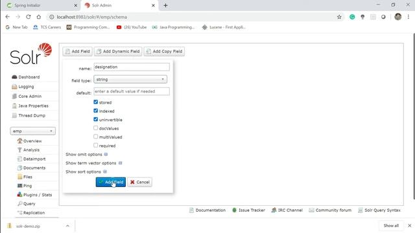
Task: Open a new browser tab
Action: pos(166,5)
